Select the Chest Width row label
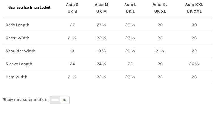Image resolution: width=213 pixels, height=113 pixels. pos(17,38)
